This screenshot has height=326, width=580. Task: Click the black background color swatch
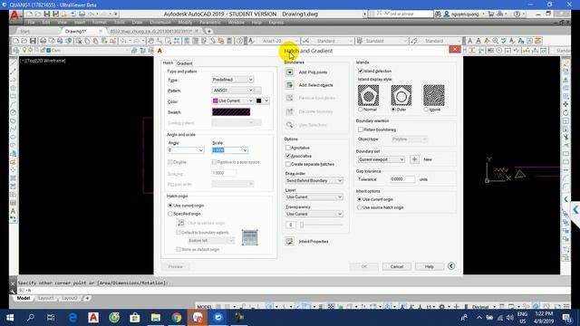click(259, 101)
